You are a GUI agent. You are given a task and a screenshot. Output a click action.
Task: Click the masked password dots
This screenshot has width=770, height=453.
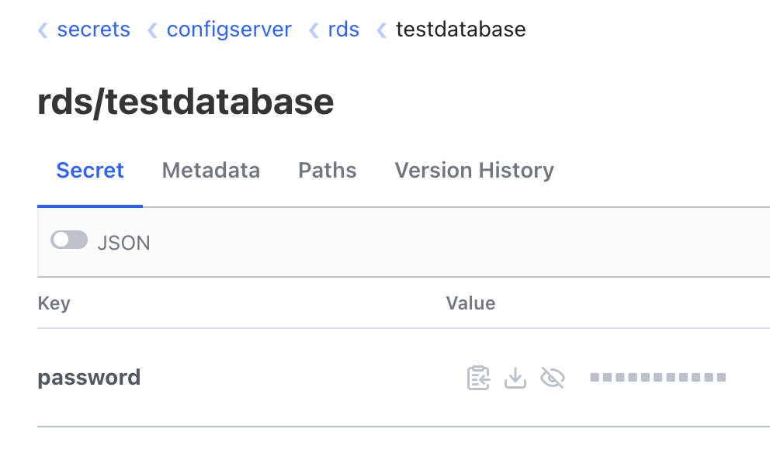tap(657, 378)
